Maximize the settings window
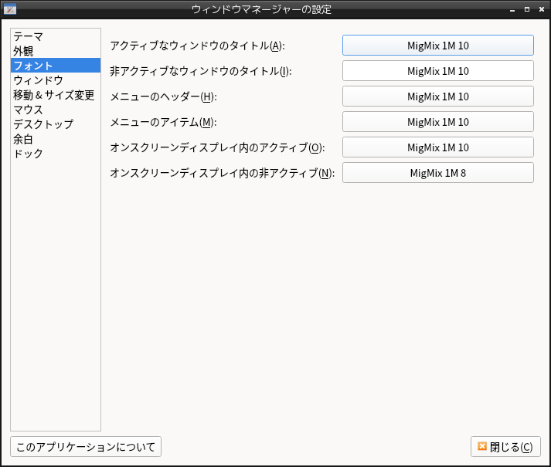The image size is (551, 467). (526, 9)
